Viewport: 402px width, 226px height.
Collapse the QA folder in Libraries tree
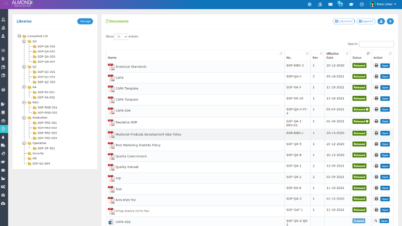click(x=24, y=41)
